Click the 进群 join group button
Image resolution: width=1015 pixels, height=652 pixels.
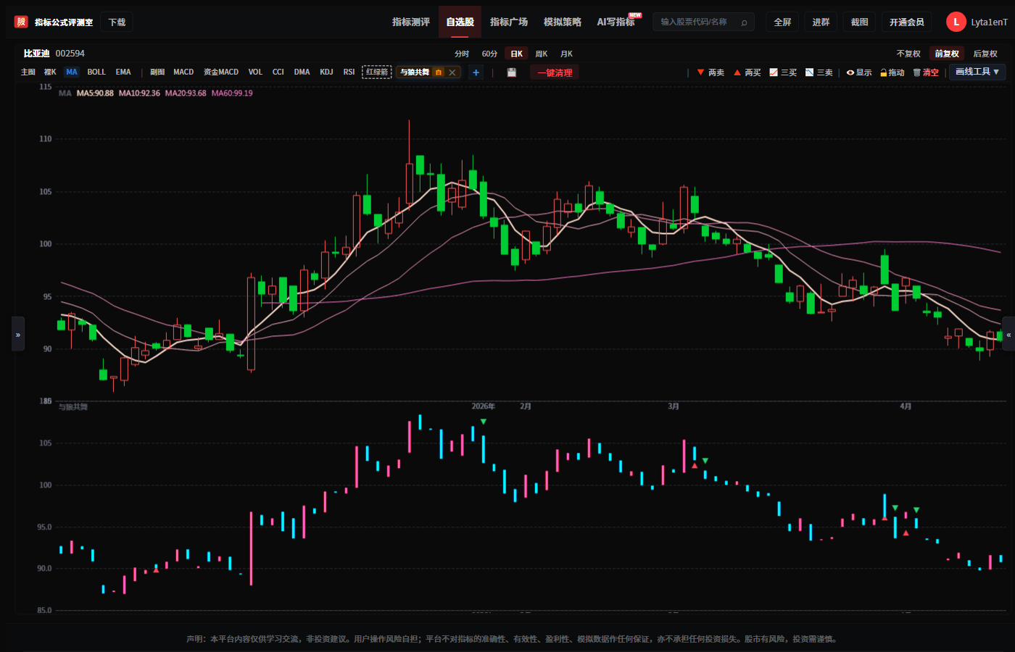(x=821, y=22)
